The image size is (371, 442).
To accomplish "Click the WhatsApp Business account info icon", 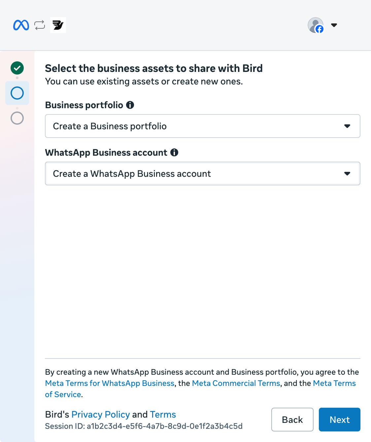I will point(174,152).
